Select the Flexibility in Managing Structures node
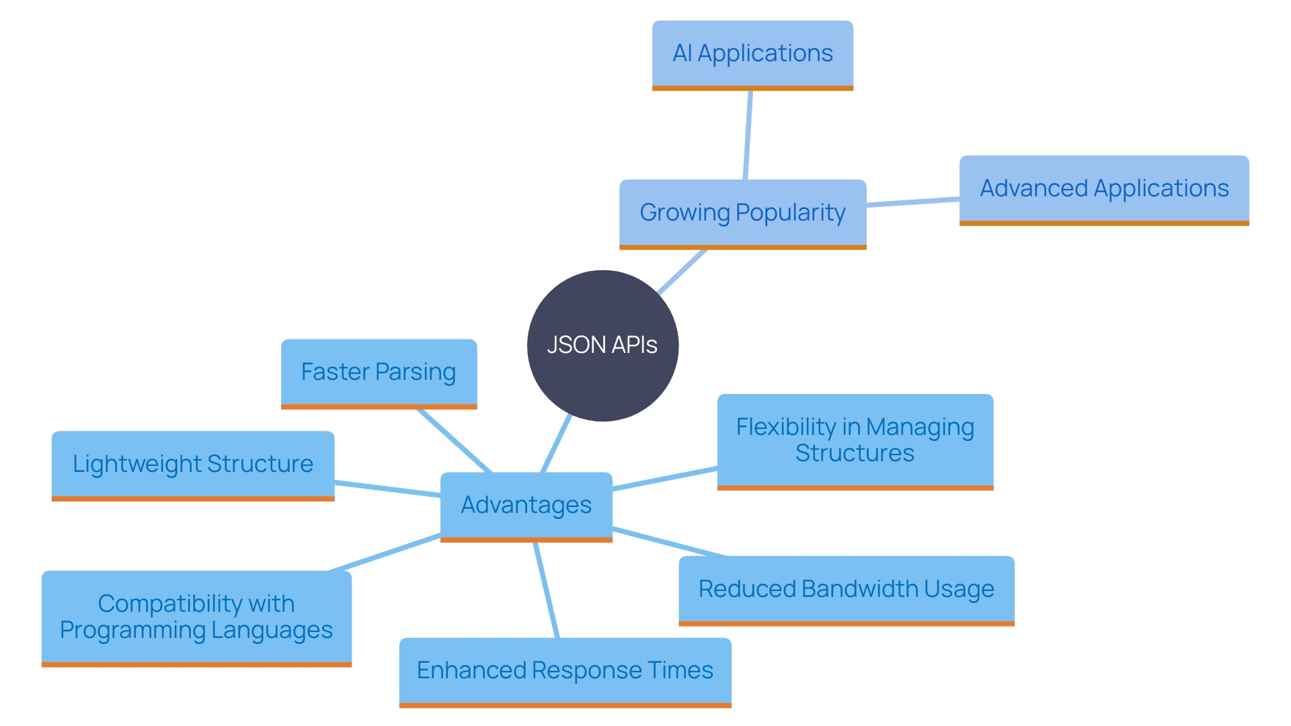Screen dimensions: 1291x726 pyautogui.click(x=851, y=443)
